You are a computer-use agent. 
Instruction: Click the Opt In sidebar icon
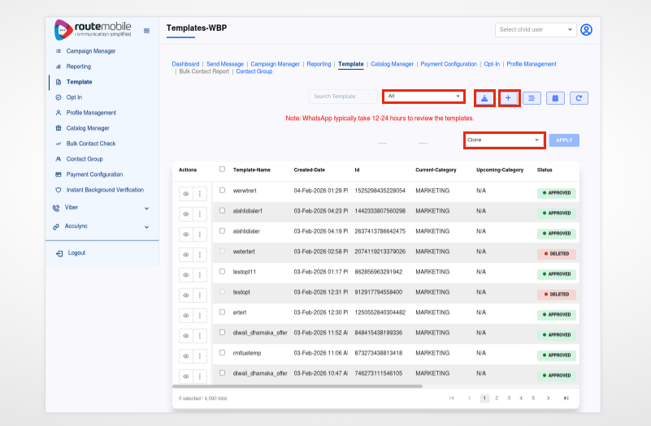tap(59, 97)
